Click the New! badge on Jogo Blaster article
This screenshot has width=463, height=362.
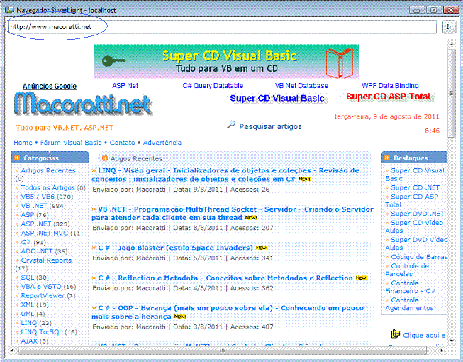(x=262, y=248)
